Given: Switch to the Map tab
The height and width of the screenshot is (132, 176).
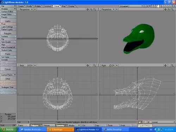Looking at the screenshot, I should coord(64,6).
